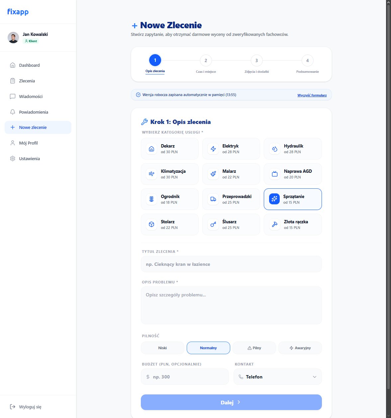The image size is (391, 418).
Task: Focus the Tytuł zlecenia input field
Action: coord(231,264)
